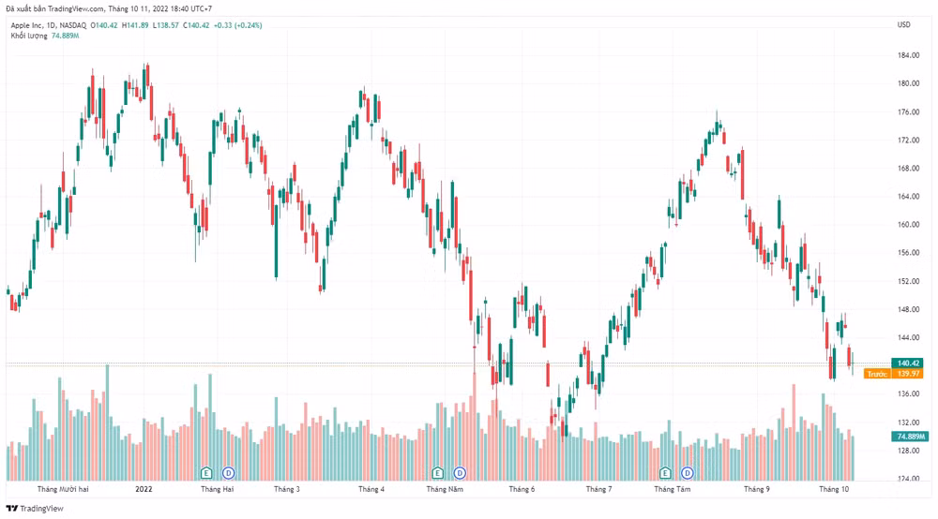Click the Tháng Mười hai time axis label
This screenshot has height=519, width=938.
pos(63,489)
